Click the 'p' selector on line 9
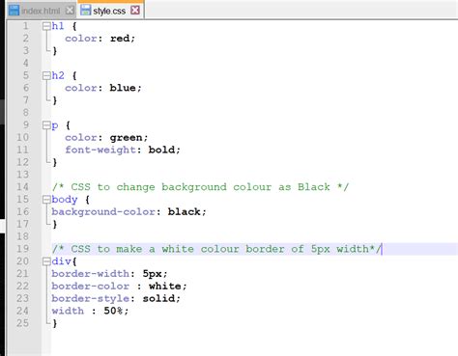Screen dimensions: 458x356 click(x=55, y=125)
